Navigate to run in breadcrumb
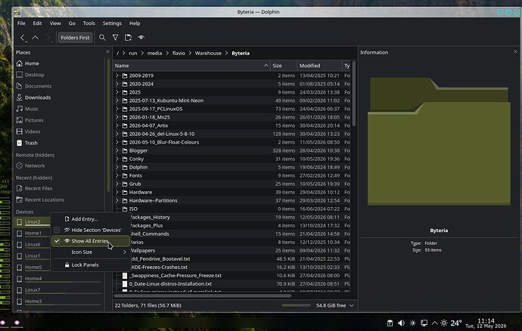 click(x=133, y=53)
